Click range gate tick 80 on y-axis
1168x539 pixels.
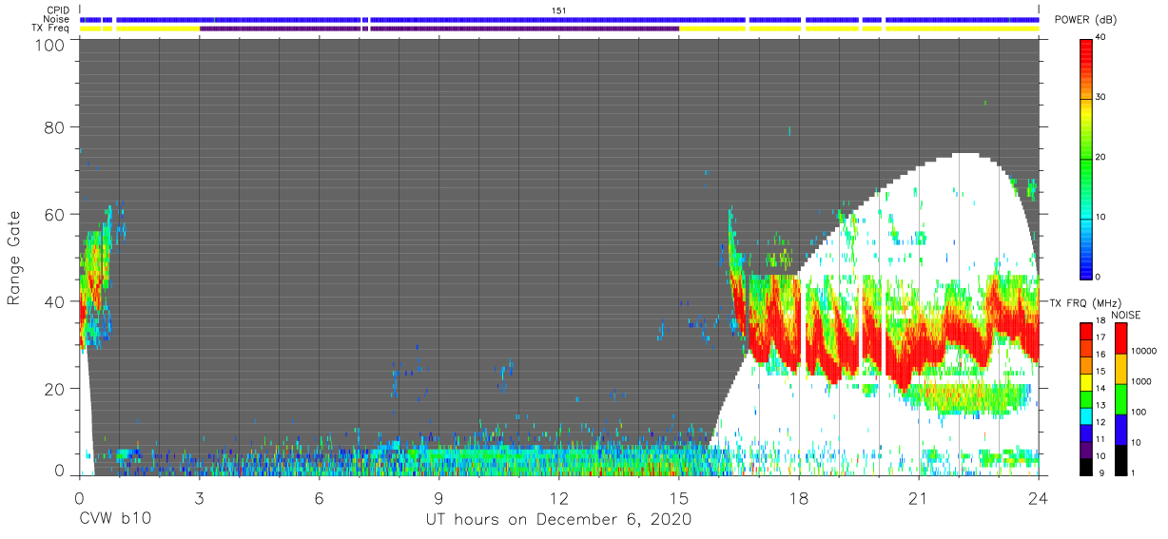point(54,127)
